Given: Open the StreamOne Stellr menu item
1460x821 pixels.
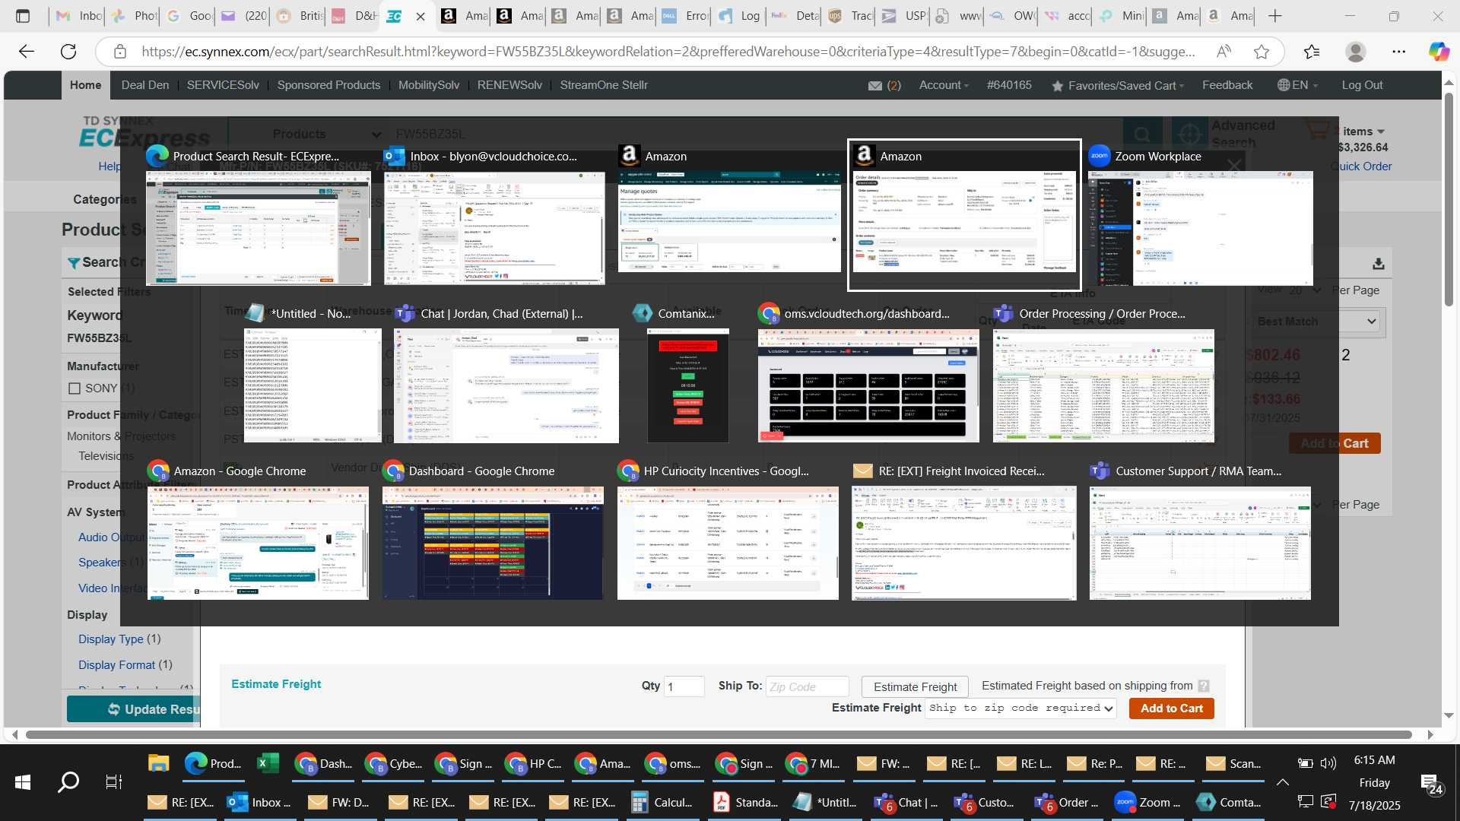Looking at the screenshot, I should (x=604, y=85).
